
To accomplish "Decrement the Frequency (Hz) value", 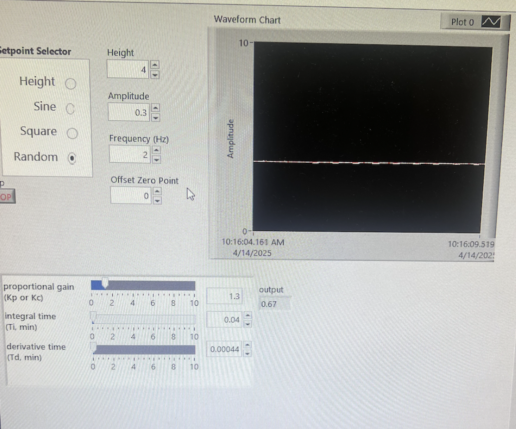I will 156,160.
